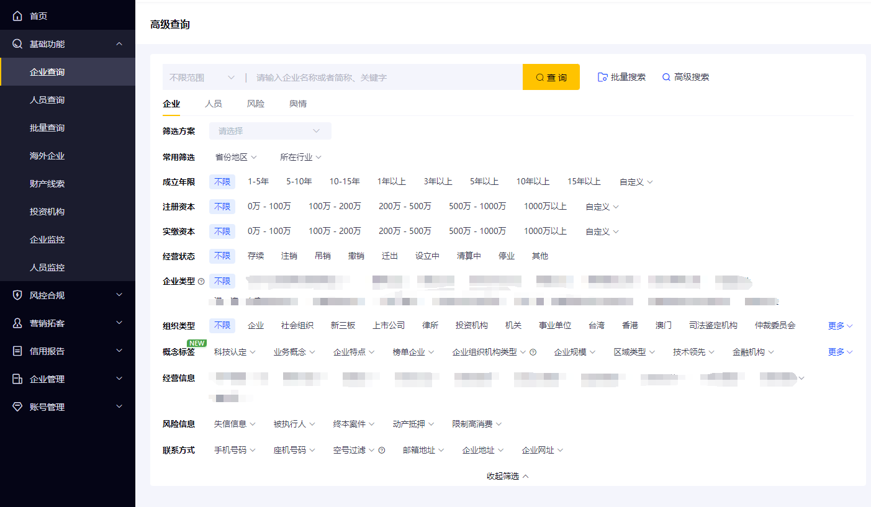Select 1000万以上 in 实缴资本 row

click(545, 231)
